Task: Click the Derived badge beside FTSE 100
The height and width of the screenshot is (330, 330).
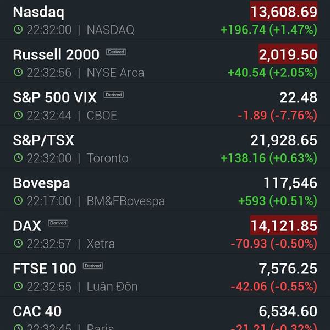Action: [93, 266]
